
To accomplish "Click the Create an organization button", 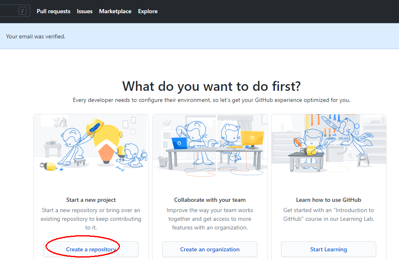I will pyautogui.click(x=210, y=249).
